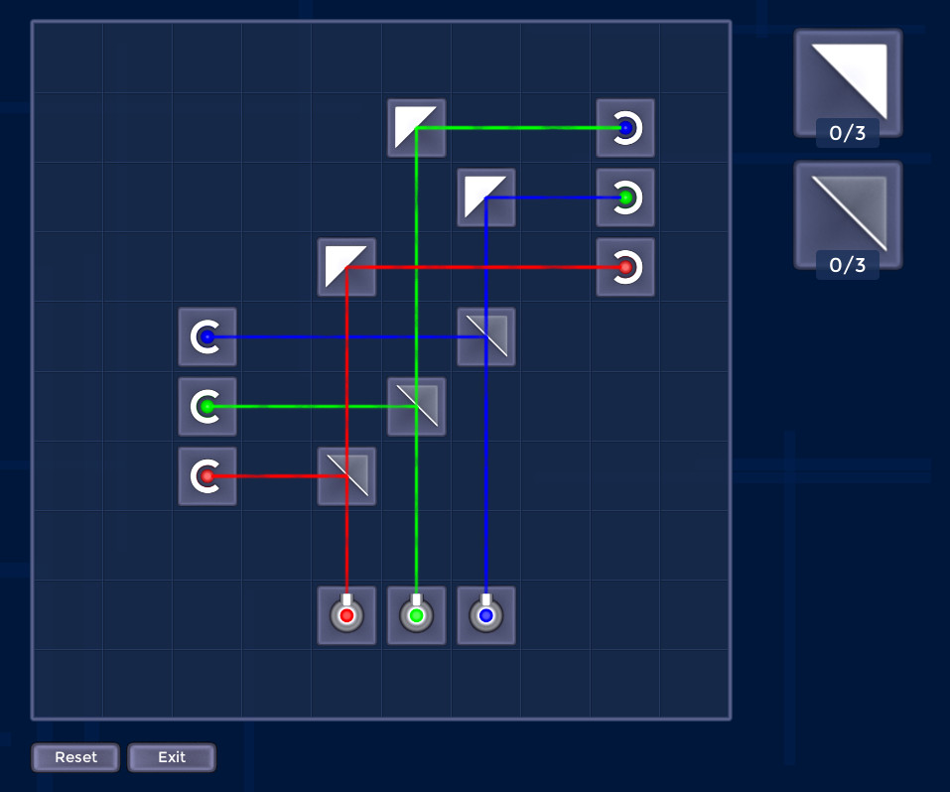This screenshot has height=792, width=950.
Task: Click the blue laser emitter at the bottom
Action: (x=485, y=615)
